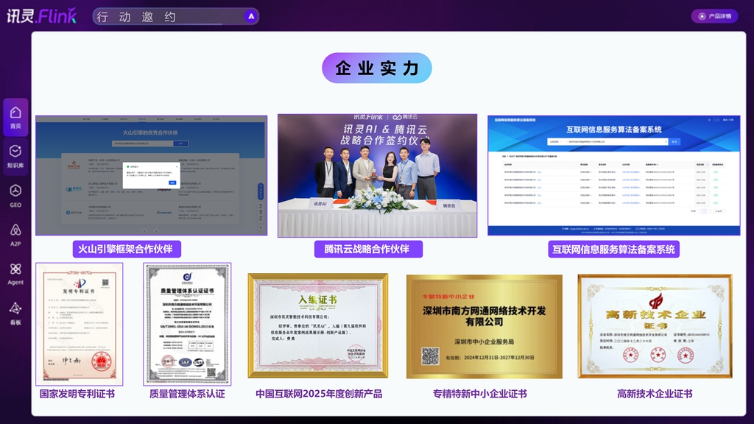The height and width of the screenshot is (424, 754).
Task: Open the Agent sidebar icon
Action: (x=15, y=274)
